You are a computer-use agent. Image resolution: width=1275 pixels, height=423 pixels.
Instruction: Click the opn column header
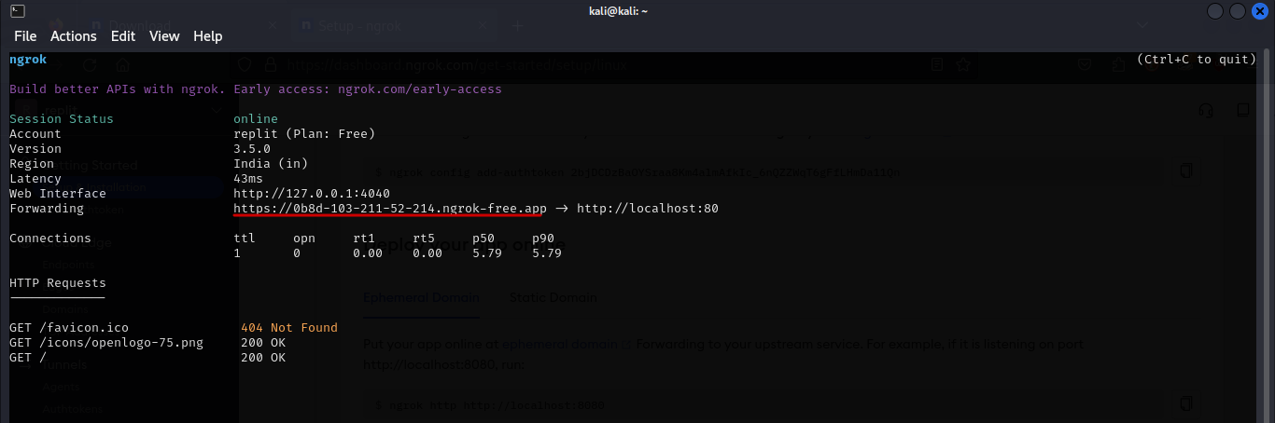(x=304, y=239)
